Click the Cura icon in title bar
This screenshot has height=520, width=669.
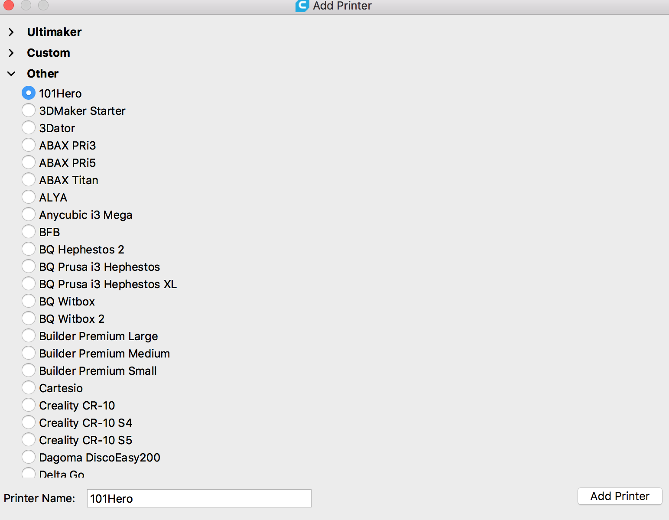(302, 6)
